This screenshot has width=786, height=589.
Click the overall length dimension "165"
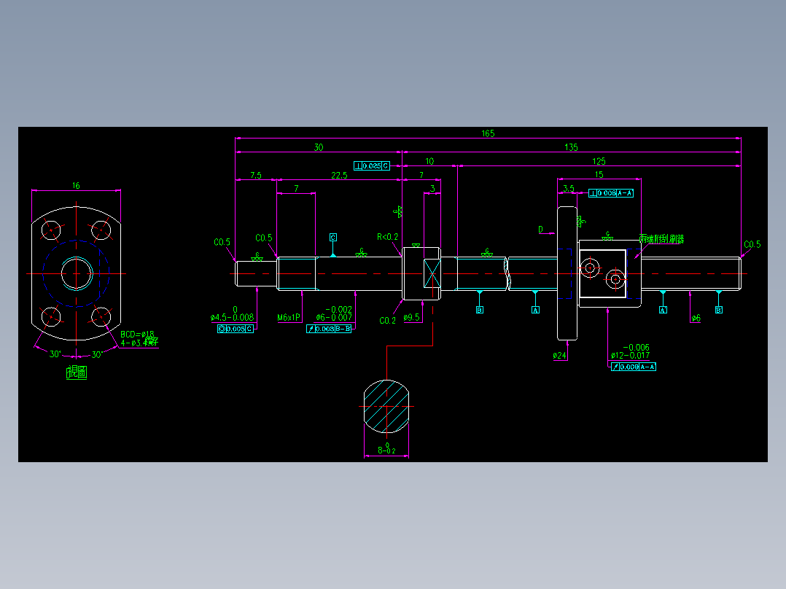(x=488, y=133)
